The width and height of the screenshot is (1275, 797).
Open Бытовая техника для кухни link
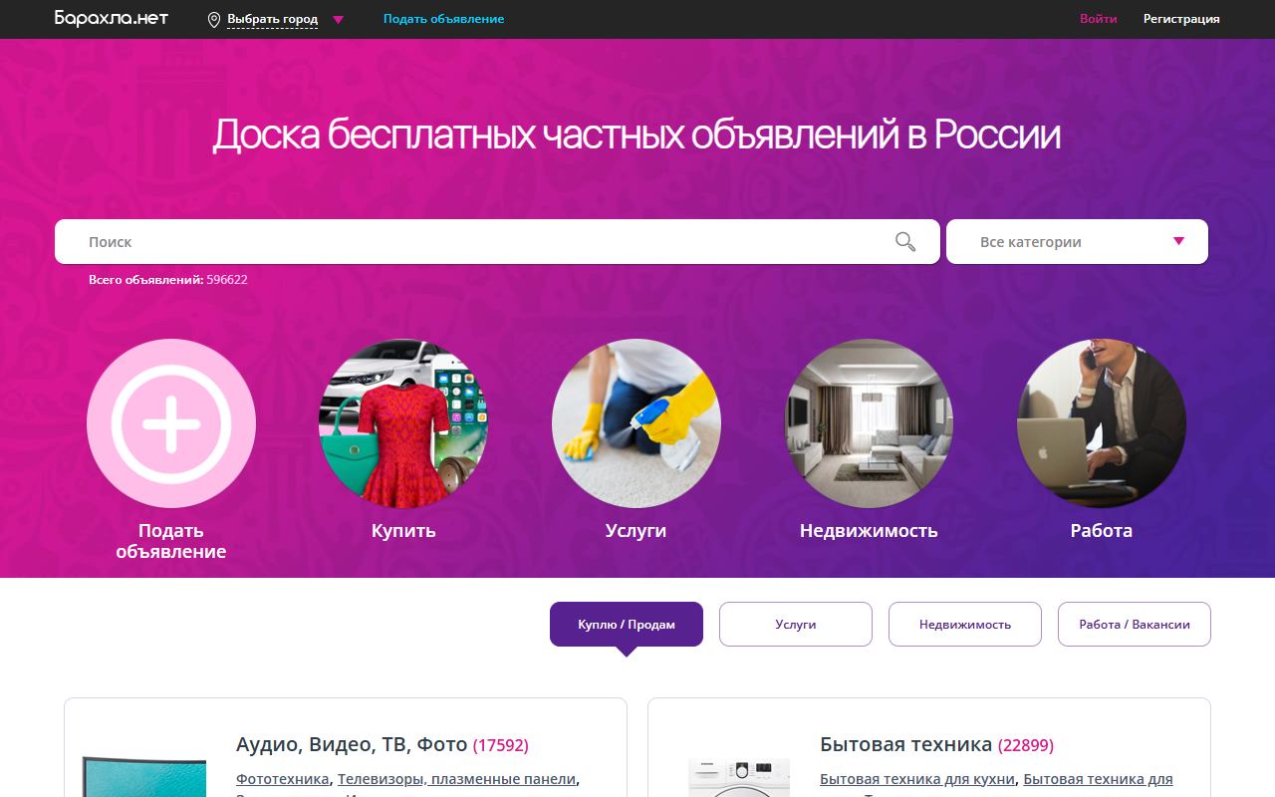point(917,779)
